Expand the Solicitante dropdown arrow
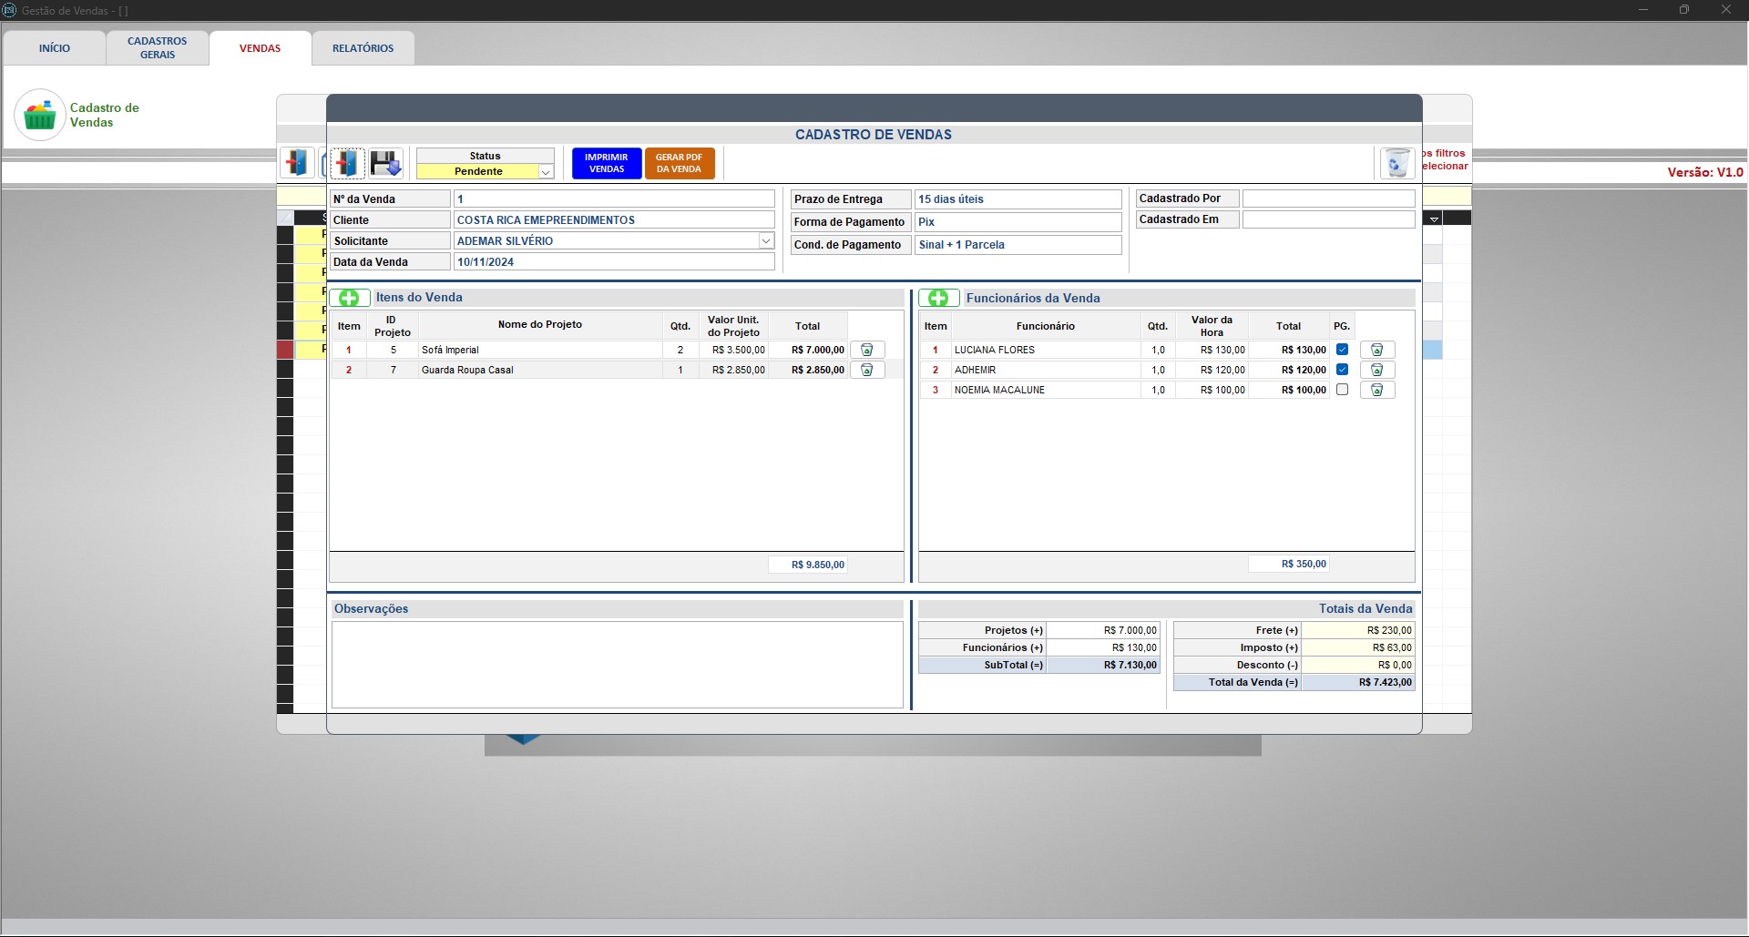This screenshot has width=1749, height=937. [x=766, y=241]
